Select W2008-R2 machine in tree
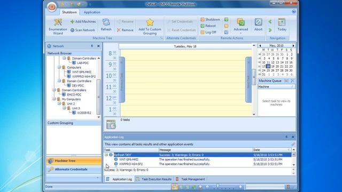Viewport: 342px width, 192px height. click(x=84, y=113)
